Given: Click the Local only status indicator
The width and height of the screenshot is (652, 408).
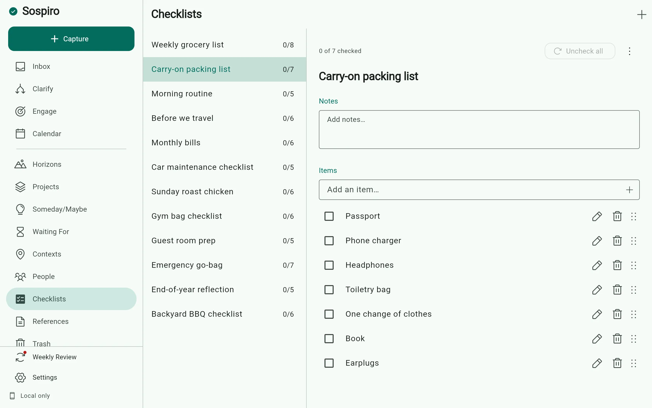Looking at the screenshot, I should 30,396.
